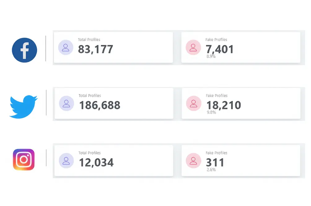Open the Facebook total count 83,177
This screenshot has height=206, width=311.
(95, 49)
